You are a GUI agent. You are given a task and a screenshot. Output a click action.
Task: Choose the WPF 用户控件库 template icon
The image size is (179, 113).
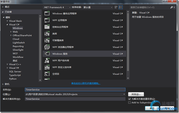click(x=47, y=61)
